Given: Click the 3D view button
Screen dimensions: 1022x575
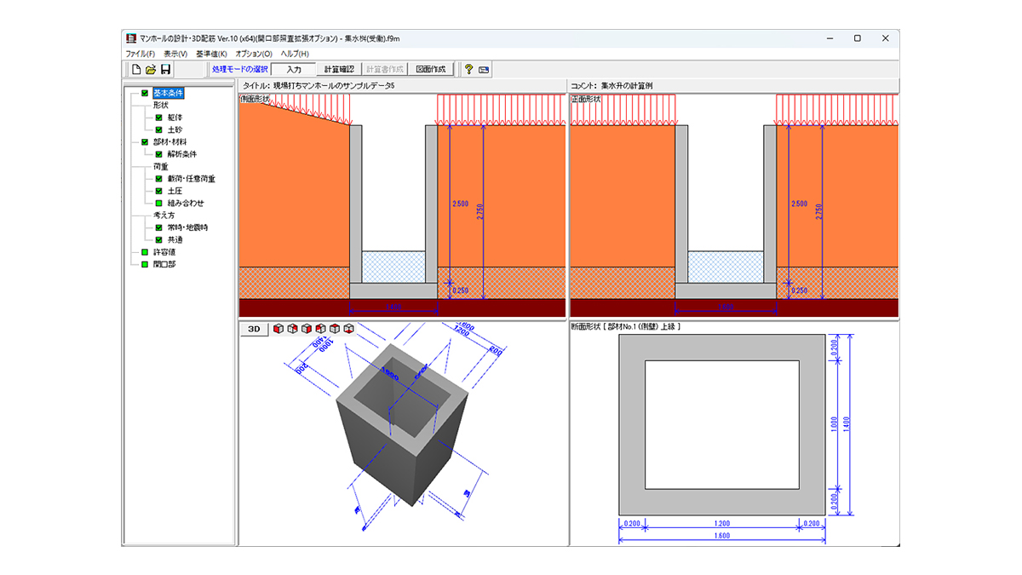Looking at the screenshot, I should pos(253,329).
